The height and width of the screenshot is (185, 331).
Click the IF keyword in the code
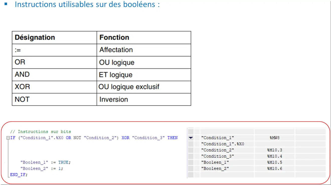click(x=13, y=138)
